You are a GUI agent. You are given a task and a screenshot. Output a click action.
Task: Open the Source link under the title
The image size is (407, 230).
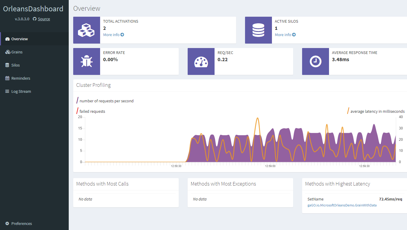(x=44, y=19)
